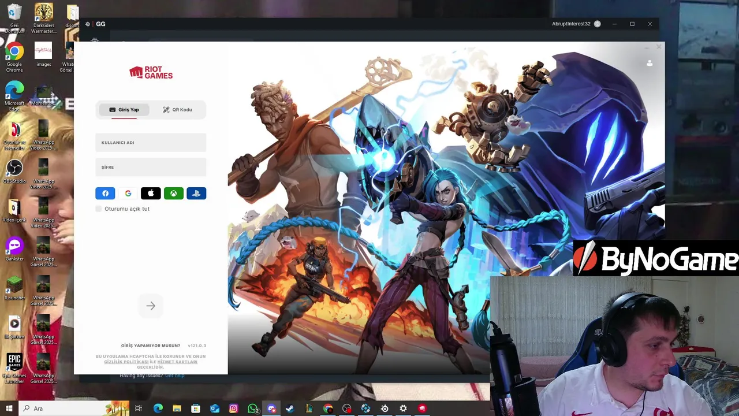Screen dimensions: 739x416
Task: Click Edge icon in the taskbar
Action: tap(158, 408)
